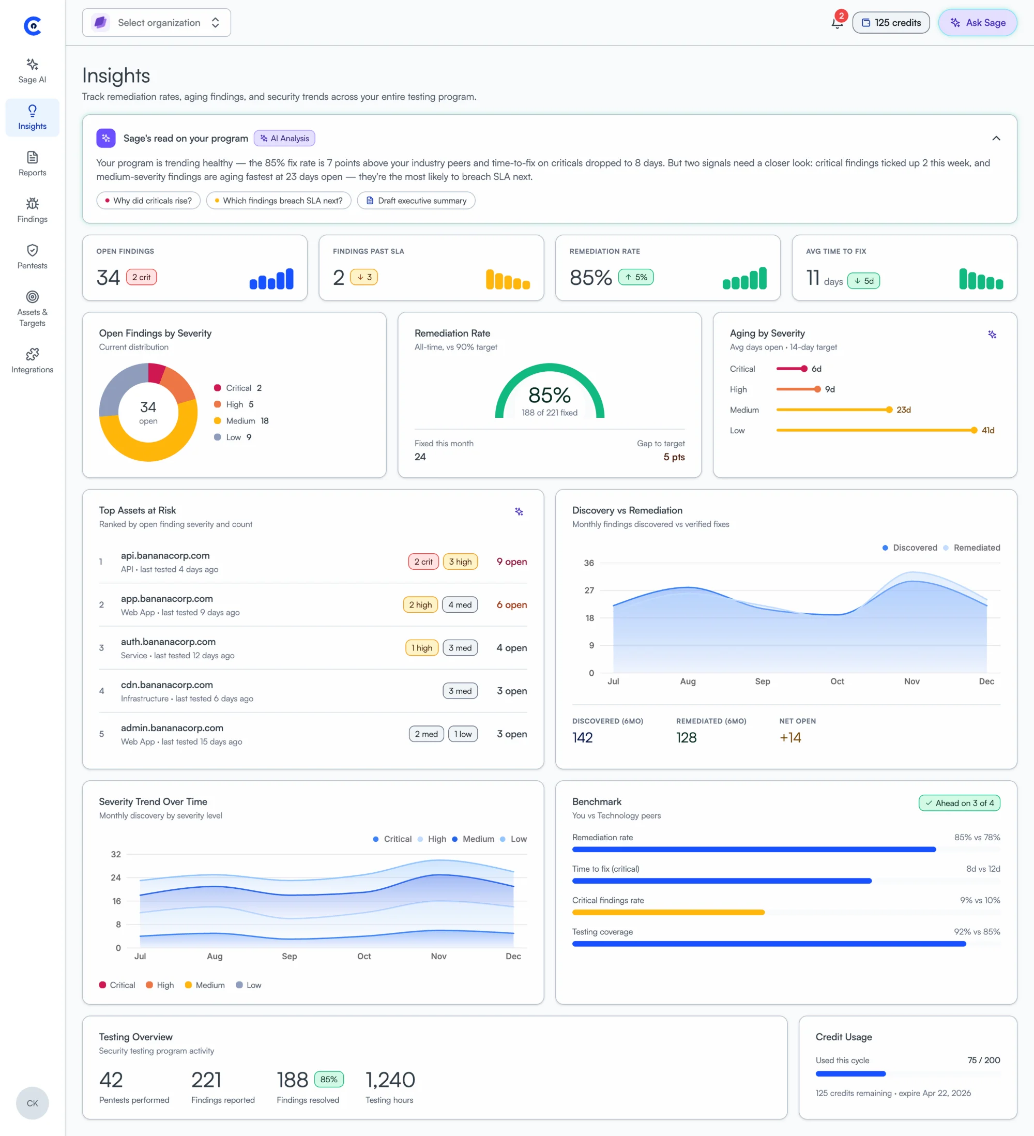Click the down 5d time-to-fix badge
Screen dimensions: 1034x1136
click(x=864, y=281)
